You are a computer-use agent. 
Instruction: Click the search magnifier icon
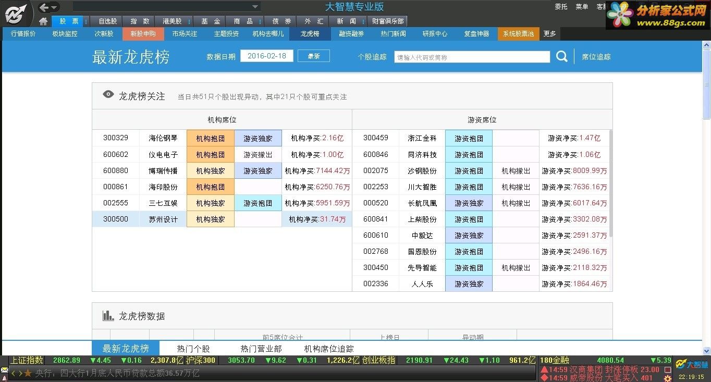pos(561,56)
